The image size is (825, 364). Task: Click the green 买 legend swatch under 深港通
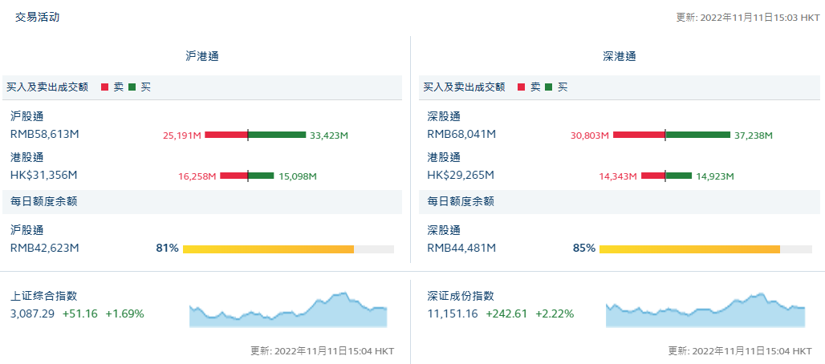[x=549, y=87]
